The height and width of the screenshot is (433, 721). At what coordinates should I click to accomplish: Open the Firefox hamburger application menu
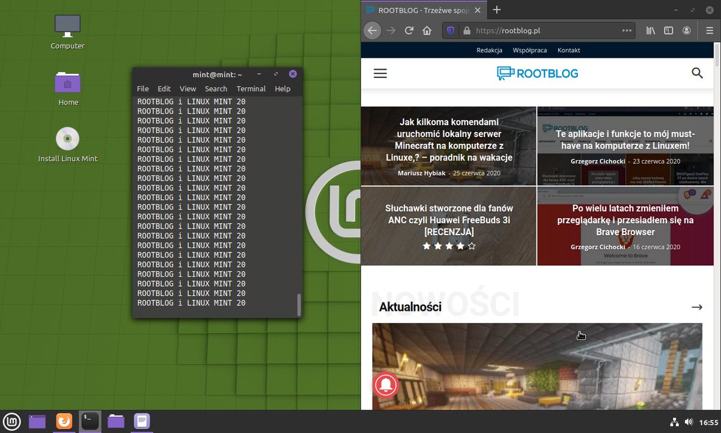coord(709,31)
